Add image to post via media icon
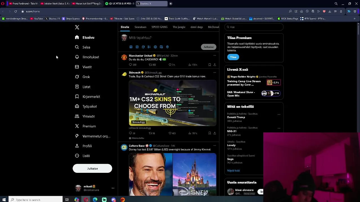 tap(131, 47)
